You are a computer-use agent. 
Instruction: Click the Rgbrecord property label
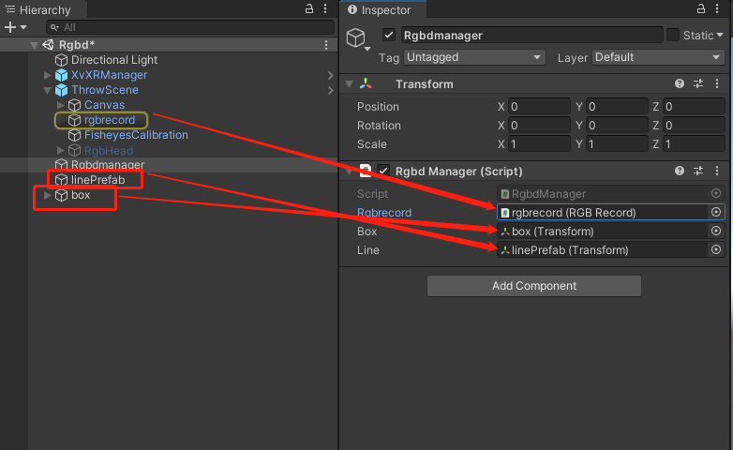tap(384, 213)
